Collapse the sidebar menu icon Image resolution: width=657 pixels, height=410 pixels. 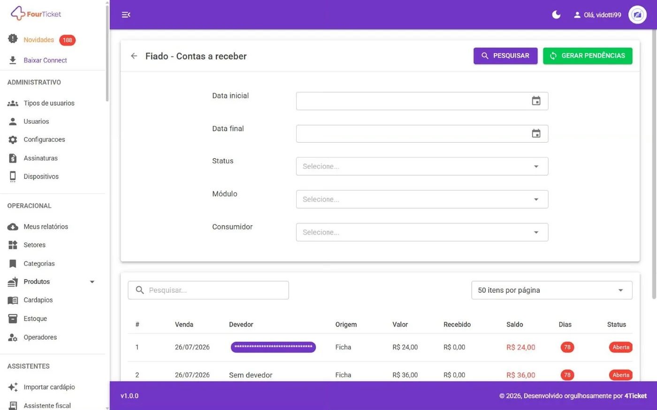[126, 15]
